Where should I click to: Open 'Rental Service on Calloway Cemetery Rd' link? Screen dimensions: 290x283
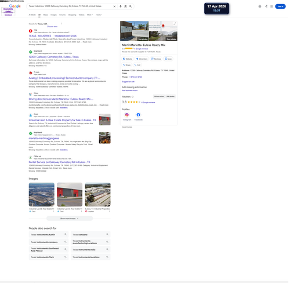59,162
